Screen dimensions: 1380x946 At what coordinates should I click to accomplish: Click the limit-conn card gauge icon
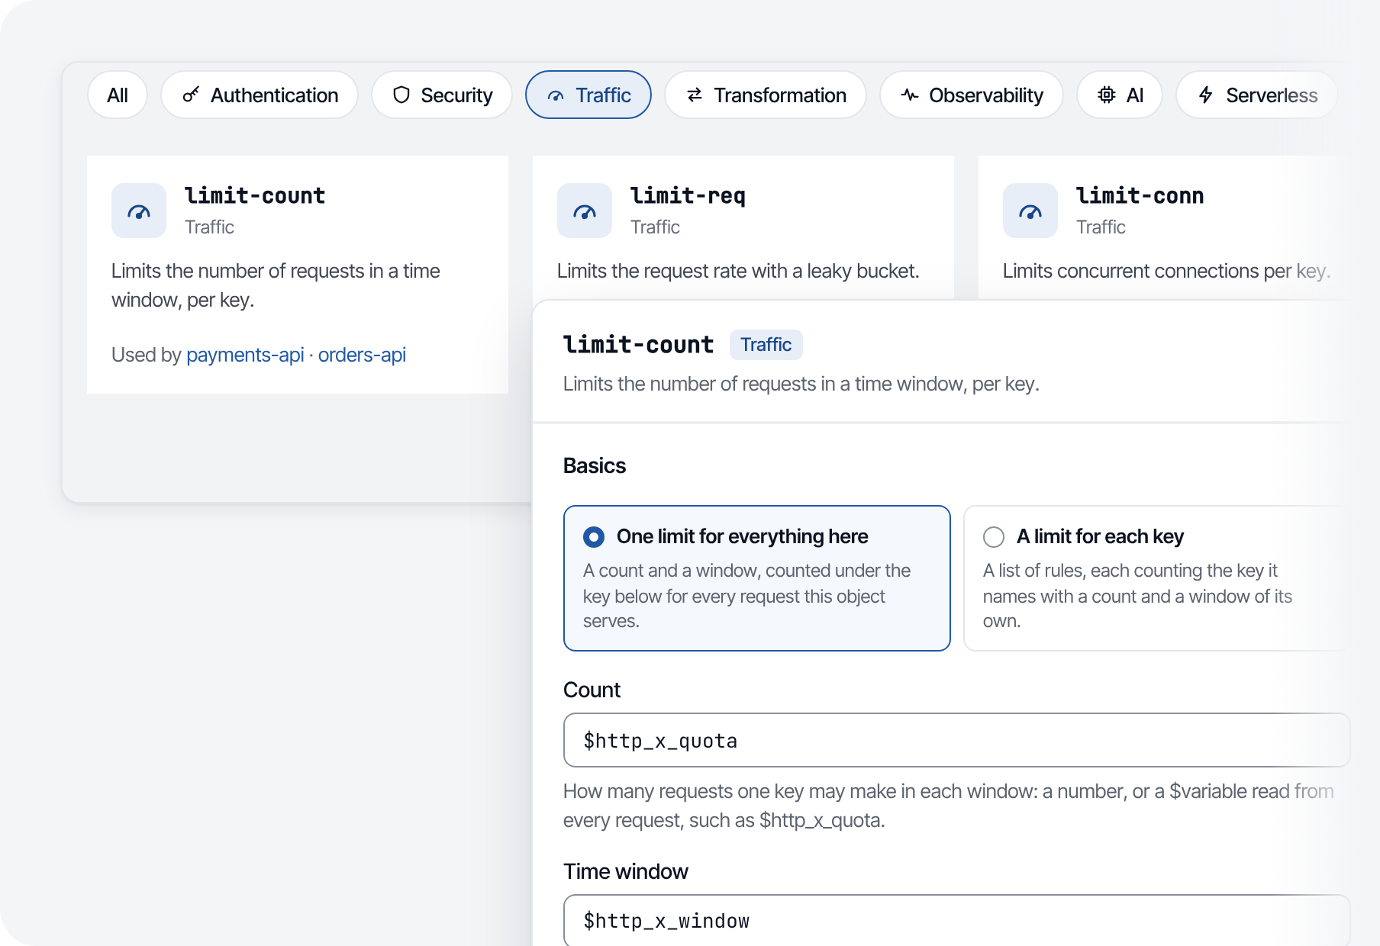1030,211
